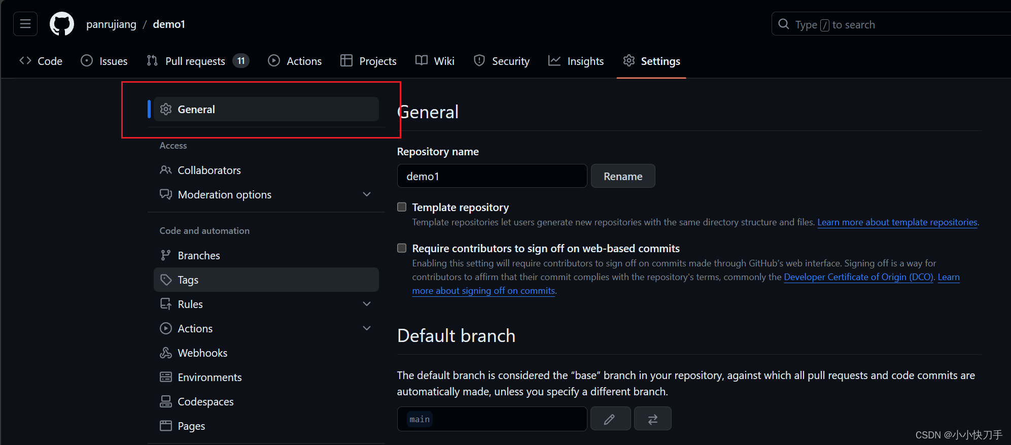This screenshot has height=445, width=1011.
Task: Go to the Actions tab in repo nav
Action: (295, 61)
